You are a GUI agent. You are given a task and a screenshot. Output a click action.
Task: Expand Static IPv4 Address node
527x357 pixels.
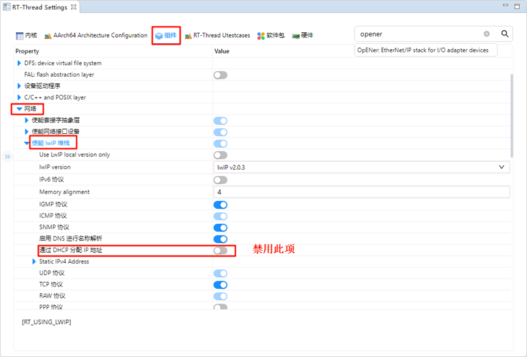[x=34, y=262]
